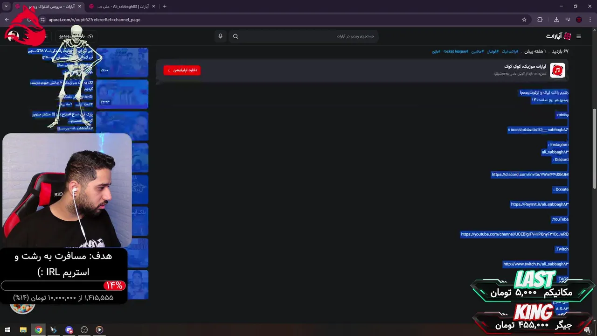The height and width of the screenshot is (336, 597).
Task: Click the page vertical scrollbar
Action: click(594, 149)
